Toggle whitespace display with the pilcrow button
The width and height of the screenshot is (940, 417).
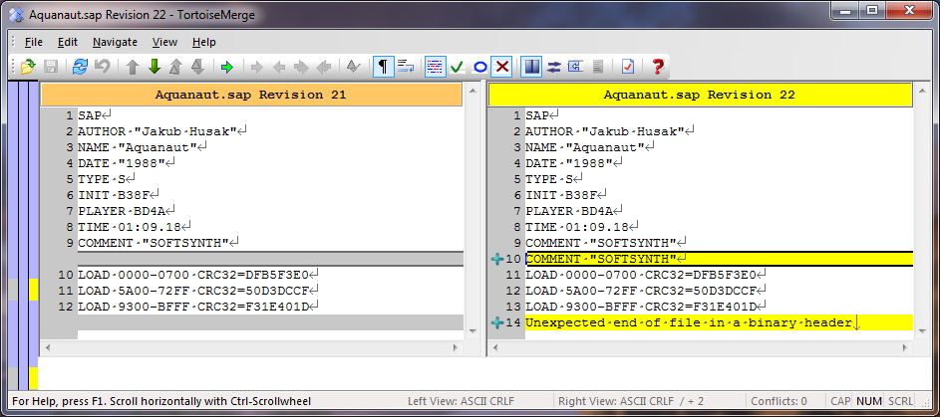pos(384,67)
